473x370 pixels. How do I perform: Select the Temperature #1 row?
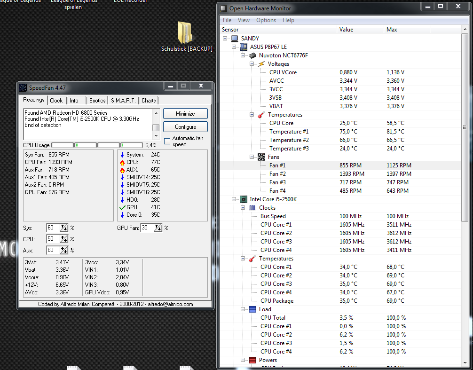[x=340, y=132]
